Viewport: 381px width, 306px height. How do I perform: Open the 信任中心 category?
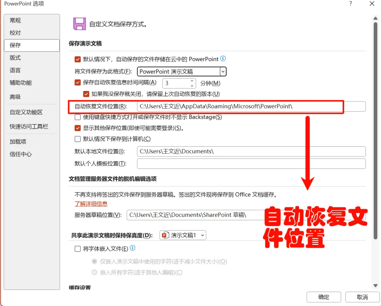[x=32, y=154]
